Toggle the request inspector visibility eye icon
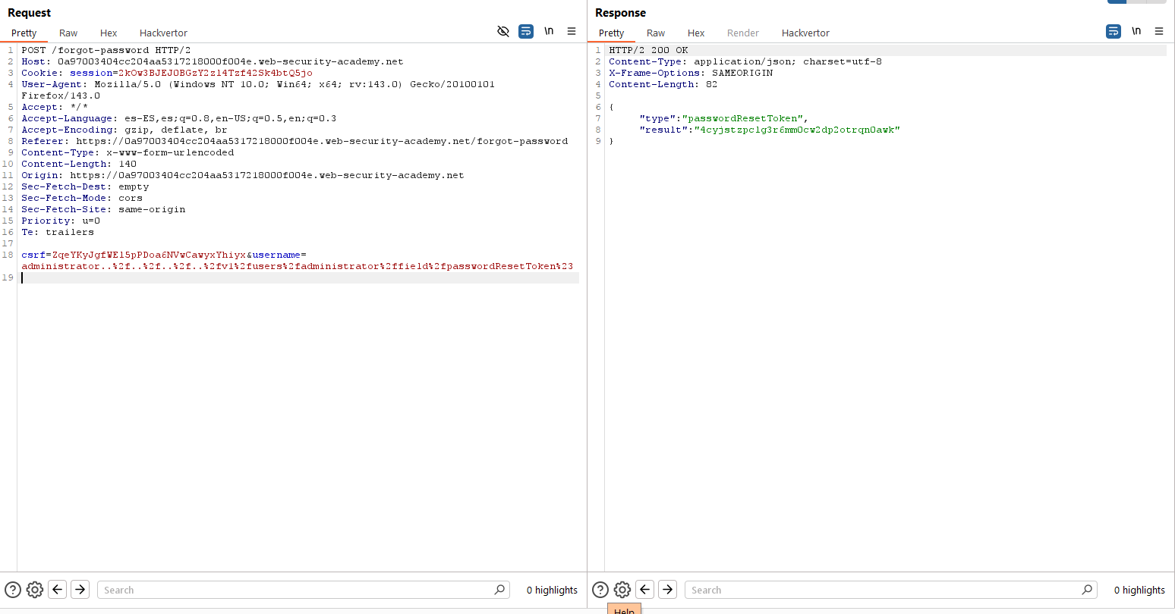 [x=502, y=31]
